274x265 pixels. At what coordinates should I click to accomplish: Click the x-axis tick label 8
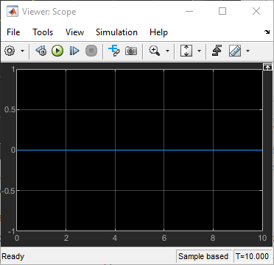click(213, 238)
